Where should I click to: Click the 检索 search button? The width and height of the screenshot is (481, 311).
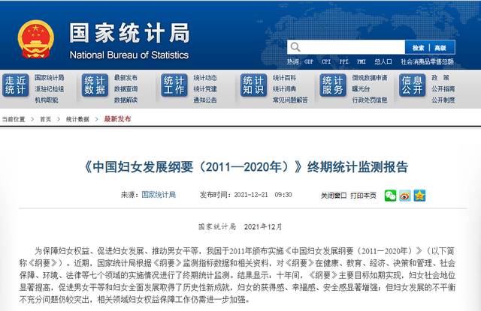(418, 48)
